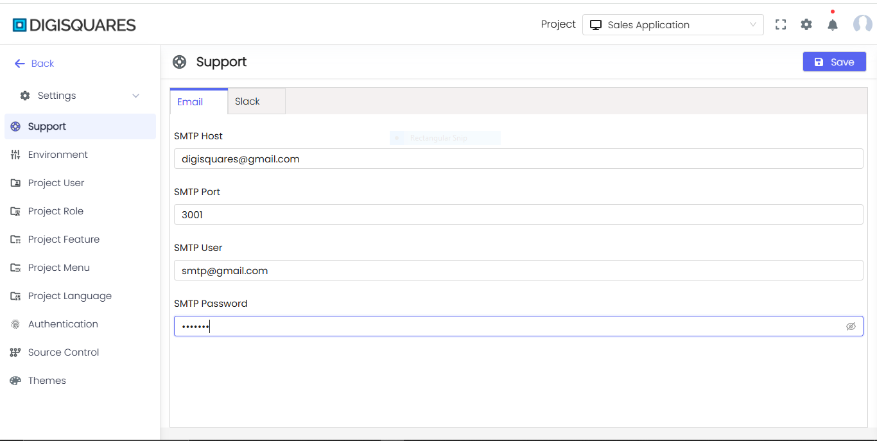Screen dimensions: 877x441
Task: Focus the SMTP User field
Action: (x=518, y=270)
